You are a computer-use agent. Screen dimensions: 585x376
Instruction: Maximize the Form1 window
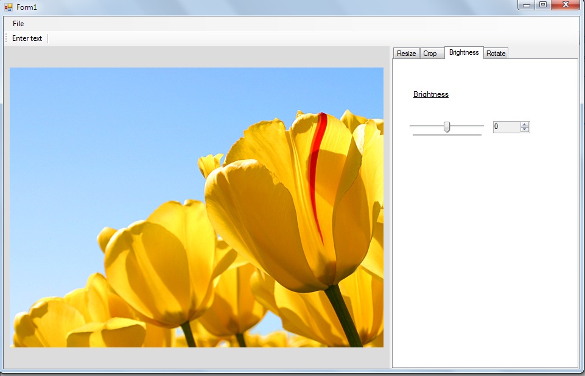[543, 5]
